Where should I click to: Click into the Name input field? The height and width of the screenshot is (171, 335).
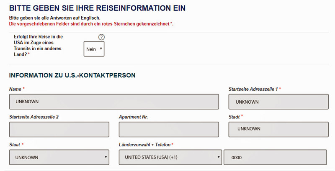(x=114, y=102)
